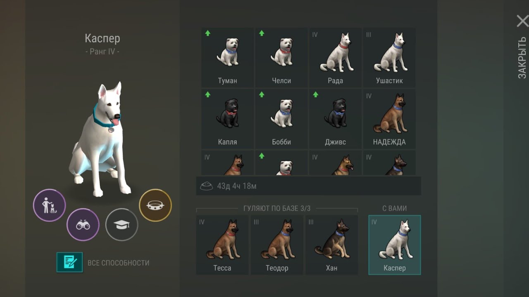529x297 pixels.
Task: Select Теодор in the base walking row
Action: (x=277, y=245)
